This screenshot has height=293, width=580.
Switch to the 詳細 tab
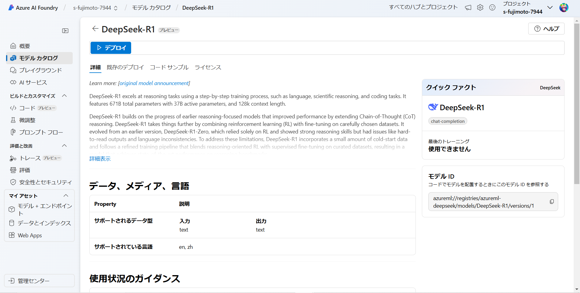coord(95,67)
